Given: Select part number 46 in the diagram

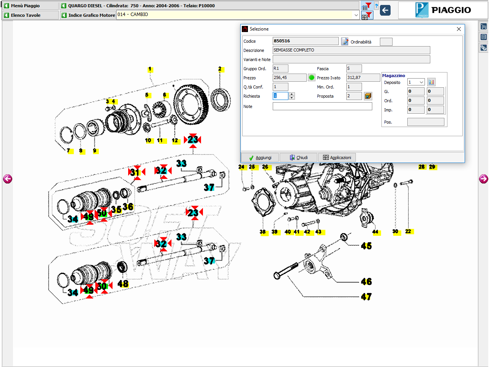Looking at the screenshot, I should click(x=366, y=282).
